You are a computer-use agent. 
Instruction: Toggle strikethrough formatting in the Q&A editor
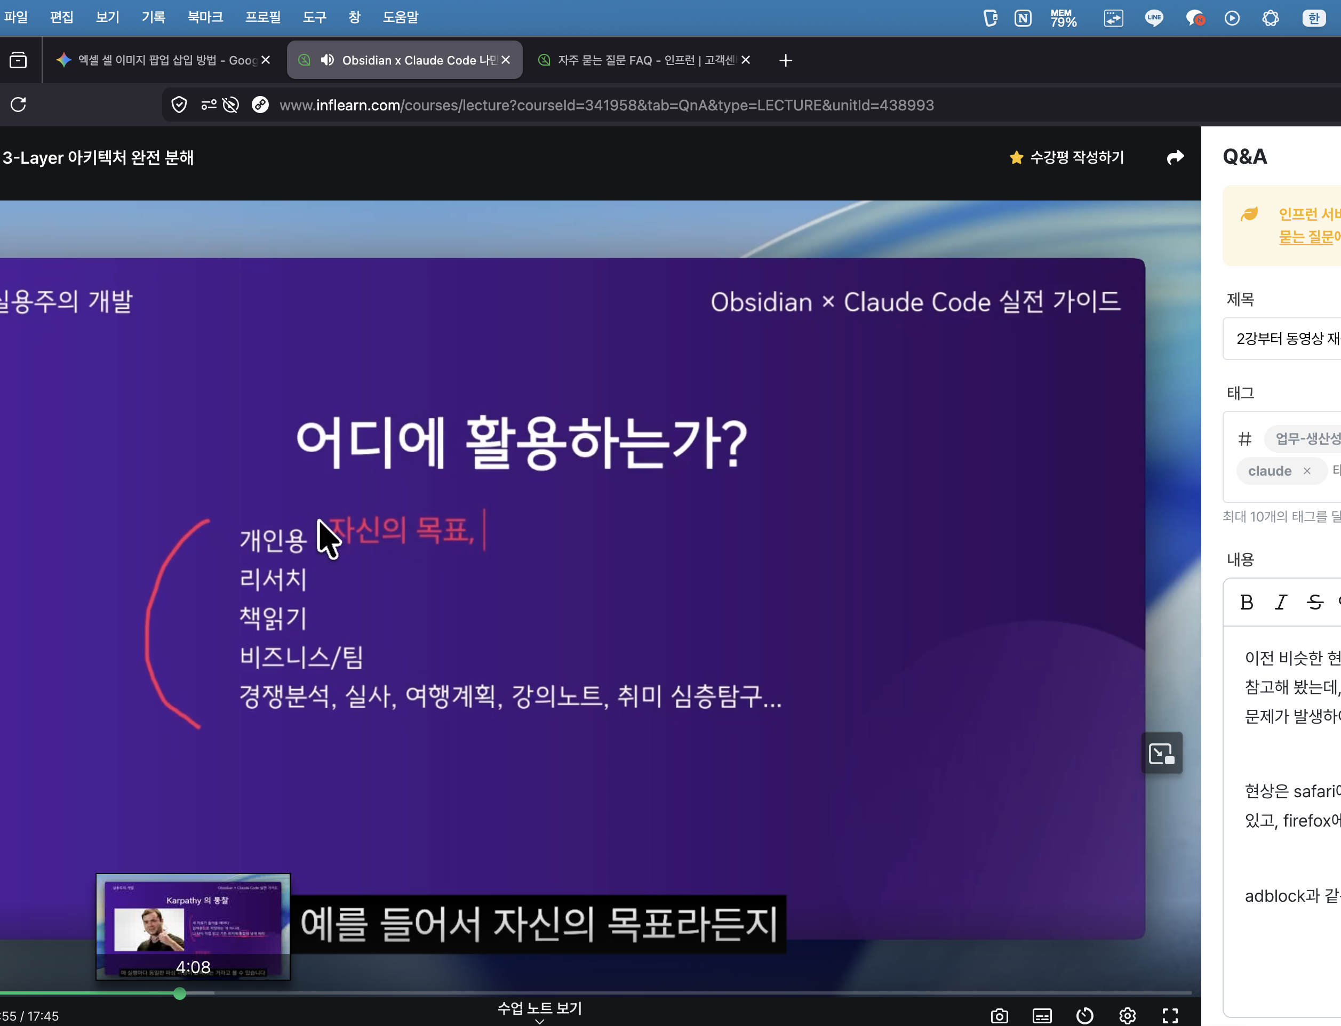[x=1315, y=602]
